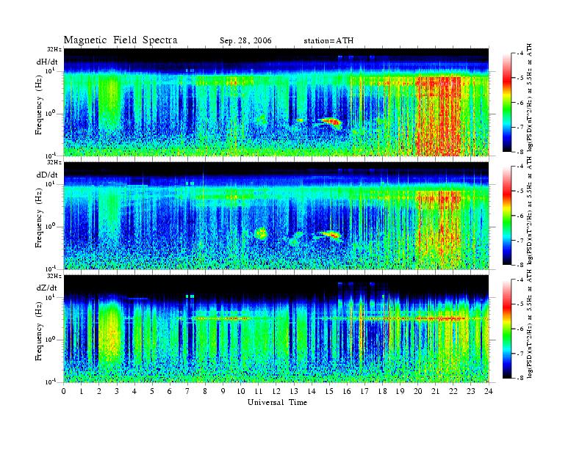Click the time axis tick label '0'
Viewport: 582px width, 449px height.
(64, 392)
